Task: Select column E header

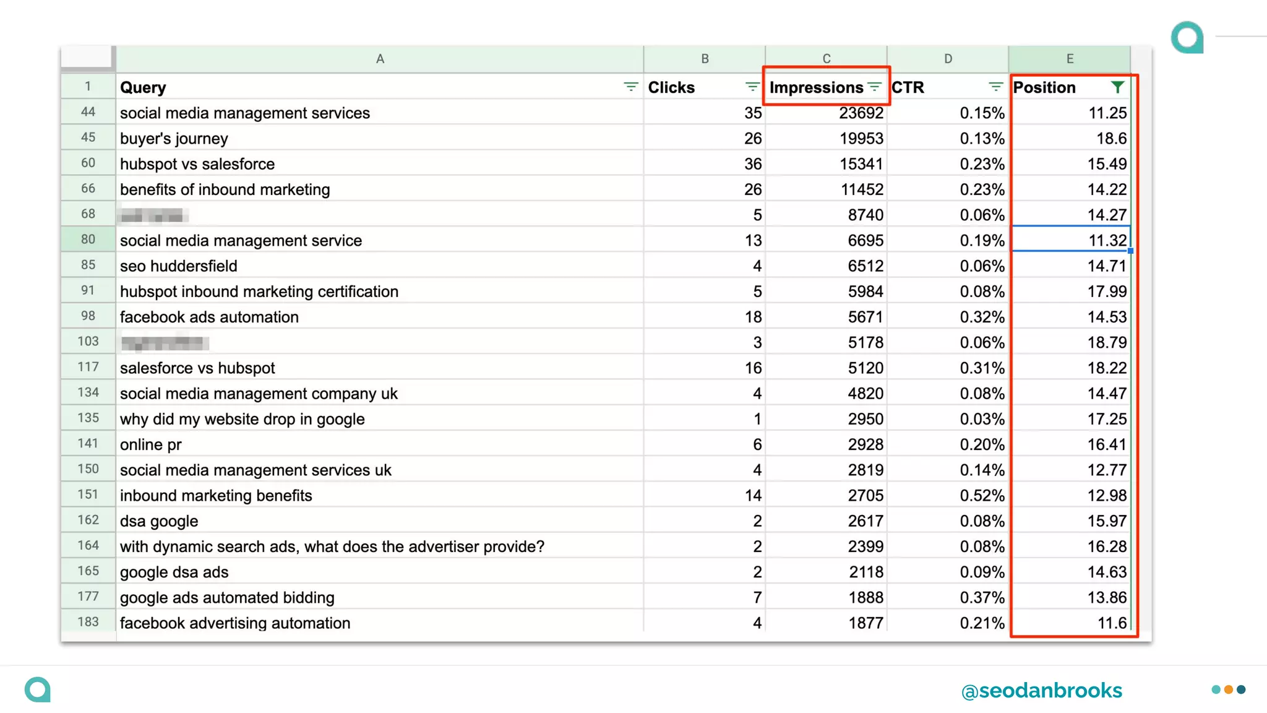Action: click(x=1069, y=59)
